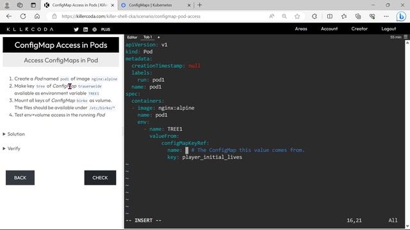The height and width of the screenshot is (230, 410).
Task: Click the site lock icon in address bar
Action: (54, 16)
